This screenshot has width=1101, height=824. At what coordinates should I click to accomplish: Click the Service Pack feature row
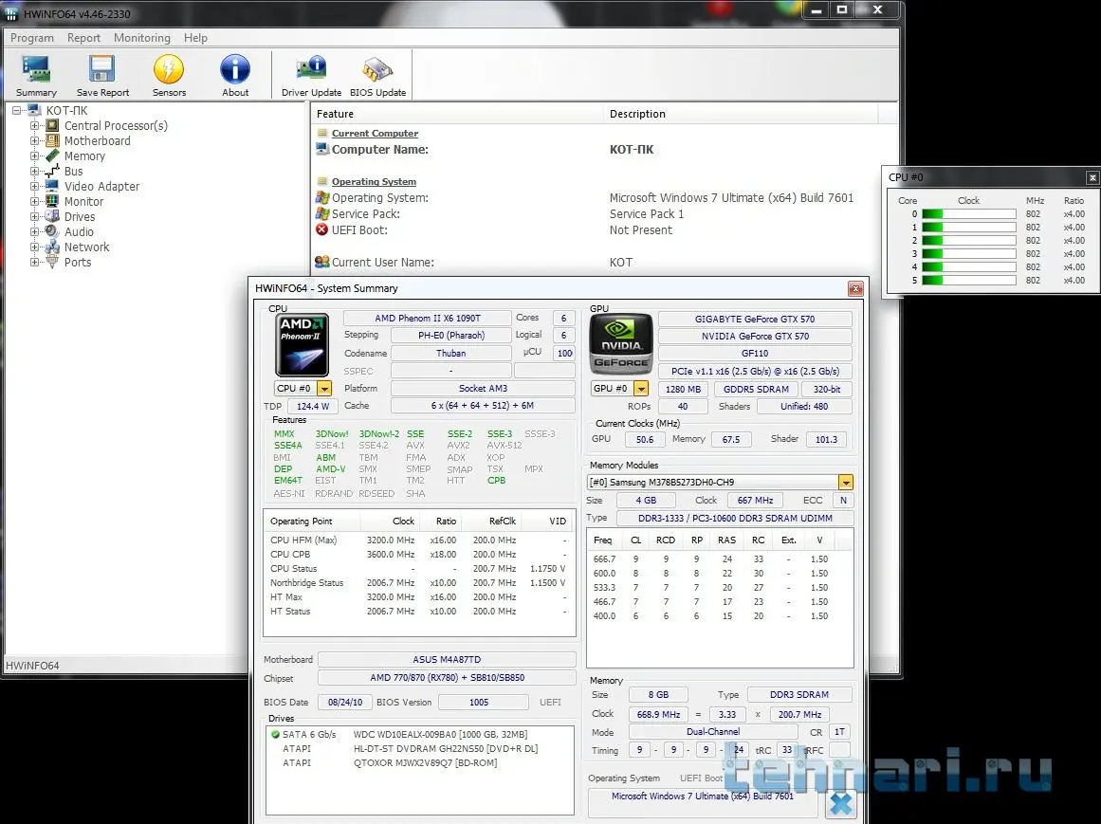coord(604,214)
